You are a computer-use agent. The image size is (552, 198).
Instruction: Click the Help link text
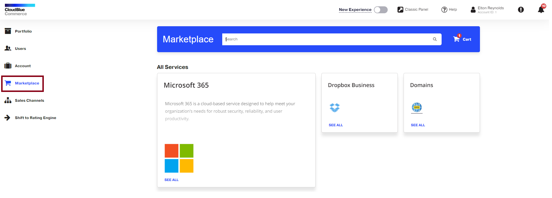[453, 10]
